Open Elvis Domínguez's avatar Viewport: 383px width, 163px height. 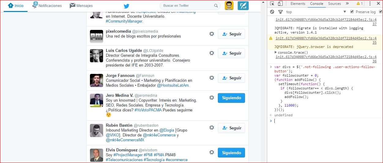pyautogui.click(x=96, y=155)
